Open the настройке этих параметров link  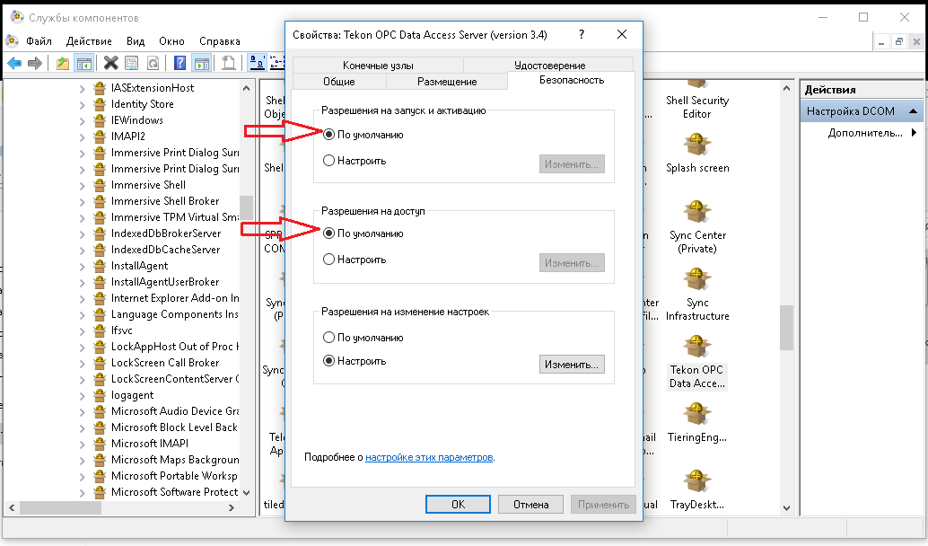[429, 457]
